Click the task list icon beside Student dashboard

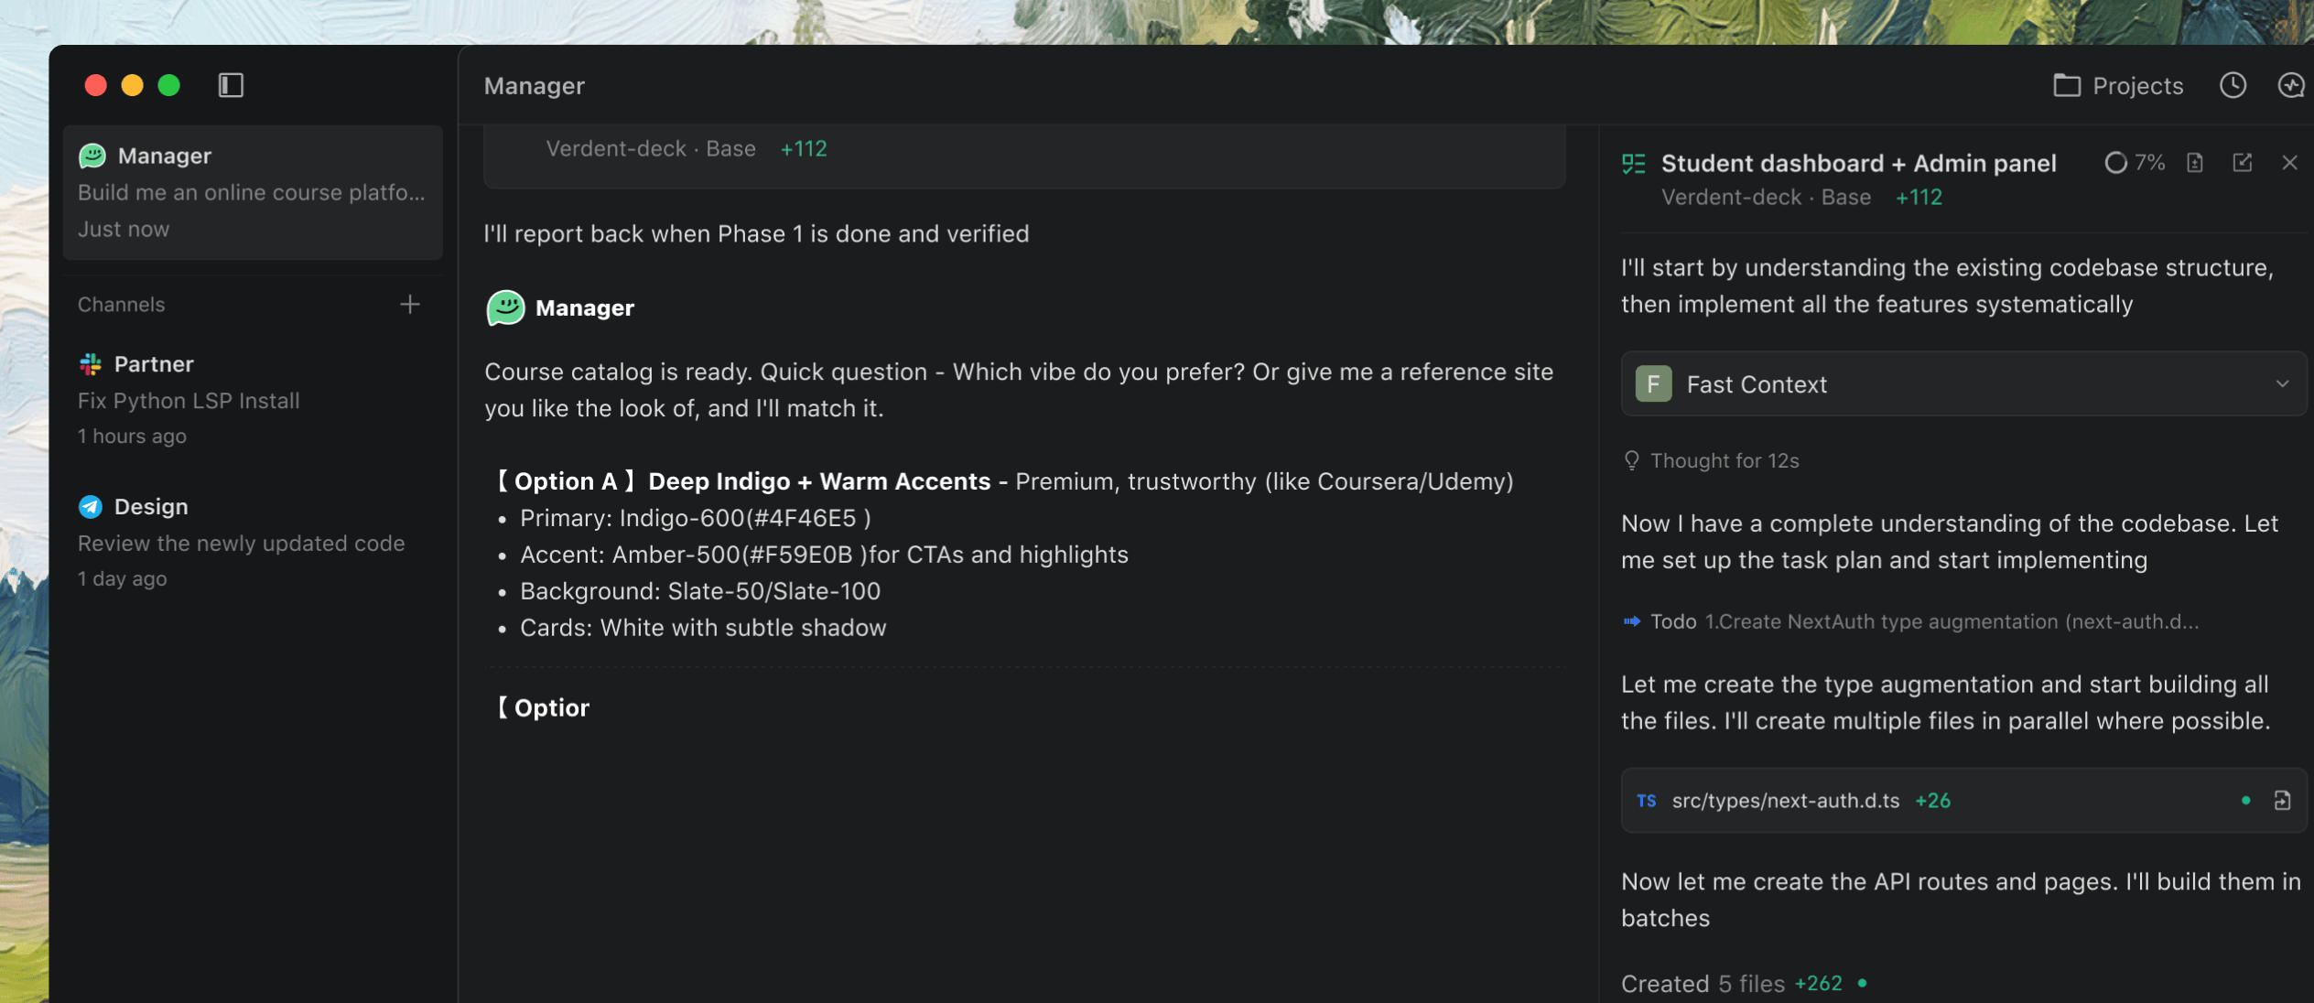1633,164
